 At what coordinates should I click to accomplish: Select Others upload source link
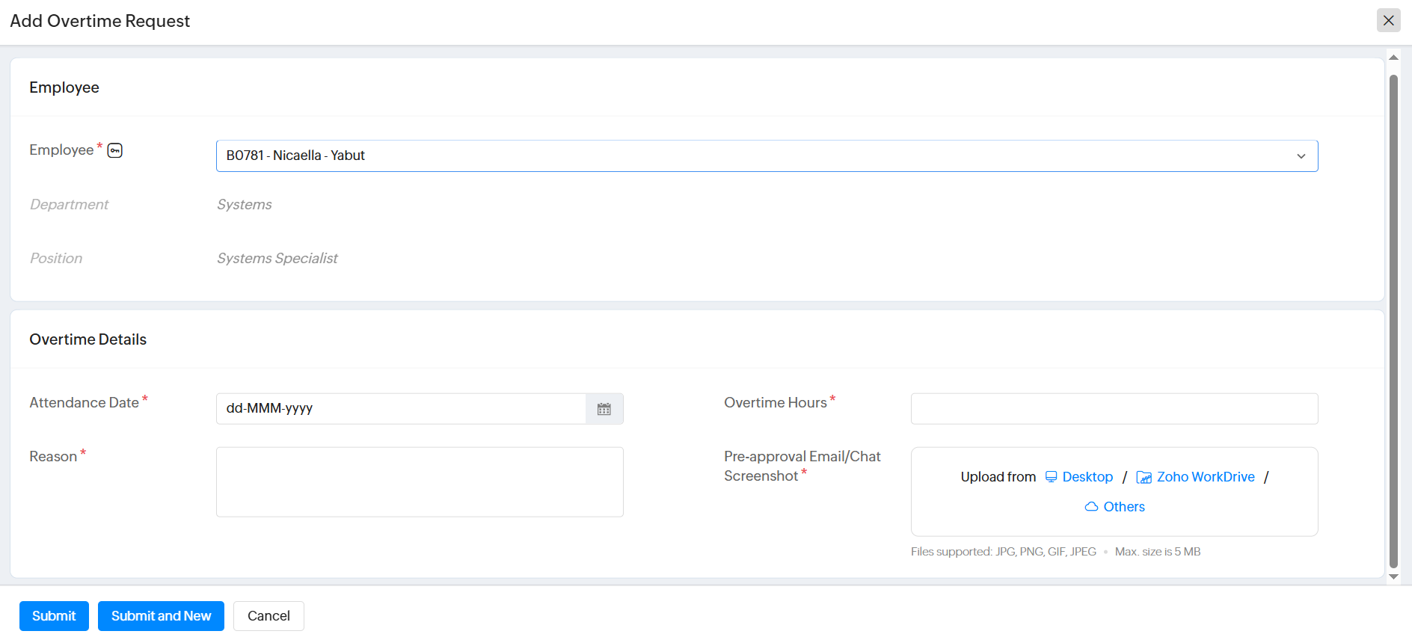coord(1124,507)
